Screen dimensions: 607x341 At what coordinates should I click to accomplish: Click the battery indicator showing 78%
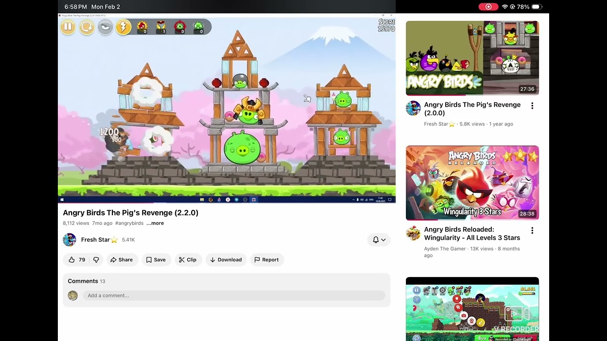click(x=530, y=7)
